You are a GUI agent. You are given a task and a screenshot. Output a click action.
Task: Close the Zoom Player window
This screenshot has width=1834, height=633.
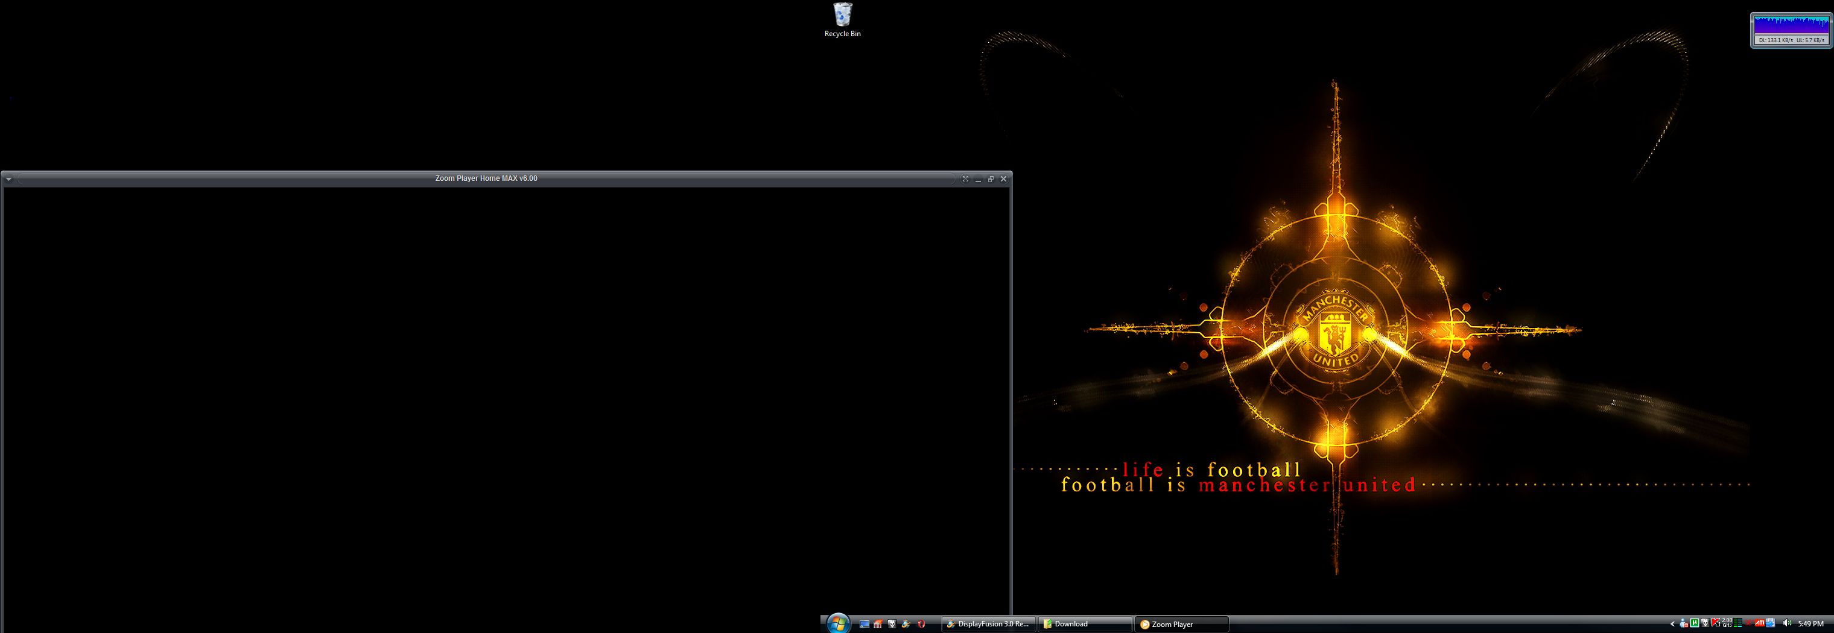click(1004, 179)
